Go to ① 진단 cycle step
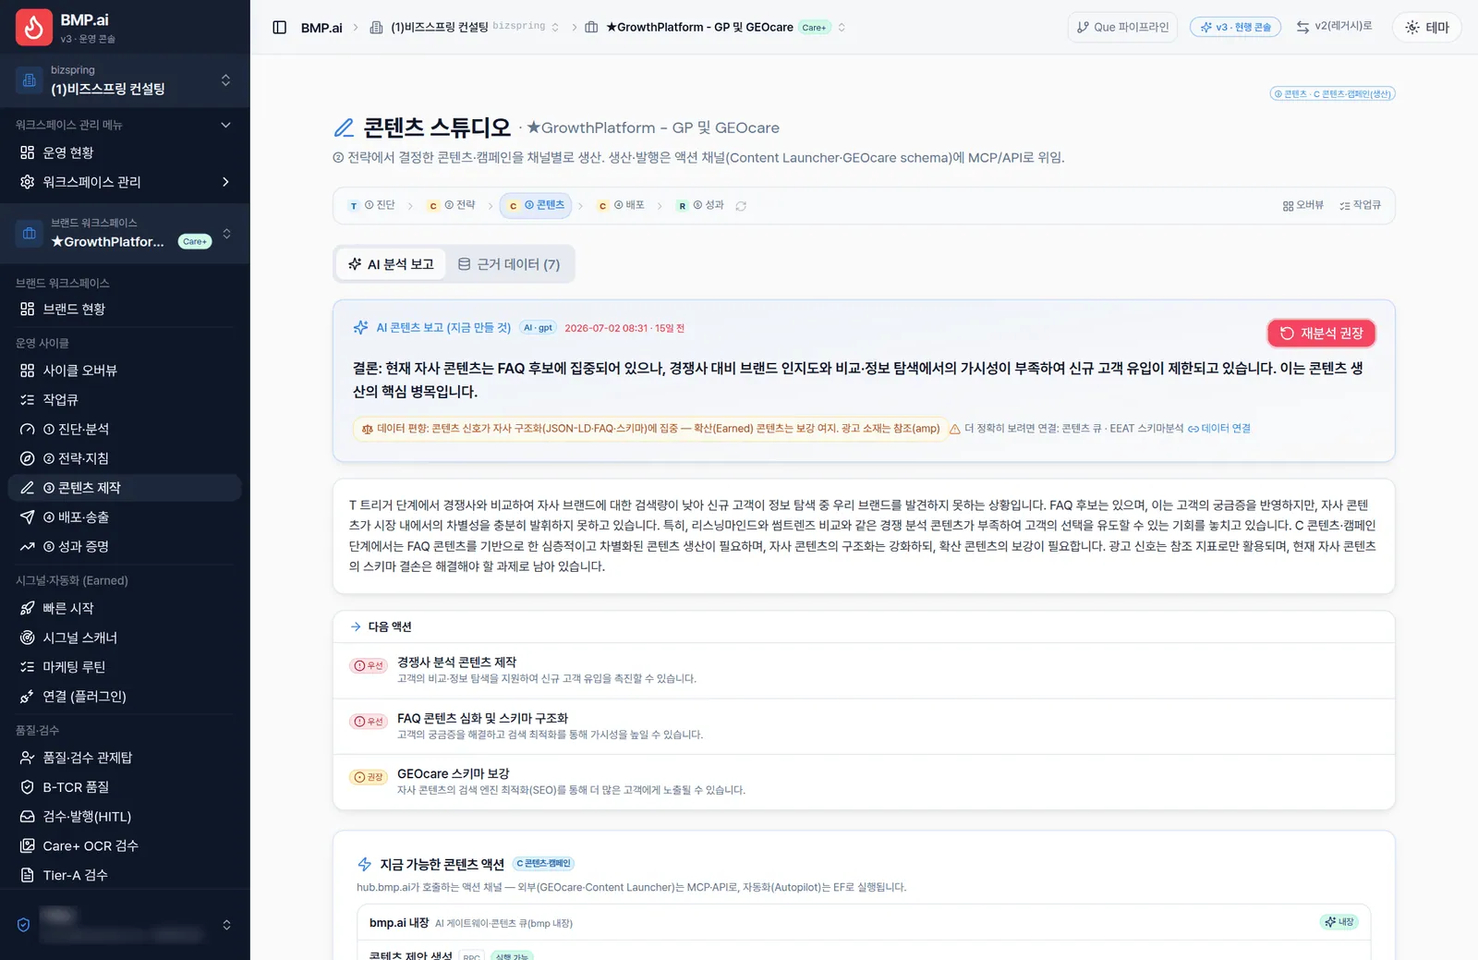The image size is (1478, 960). coord(372,205)
